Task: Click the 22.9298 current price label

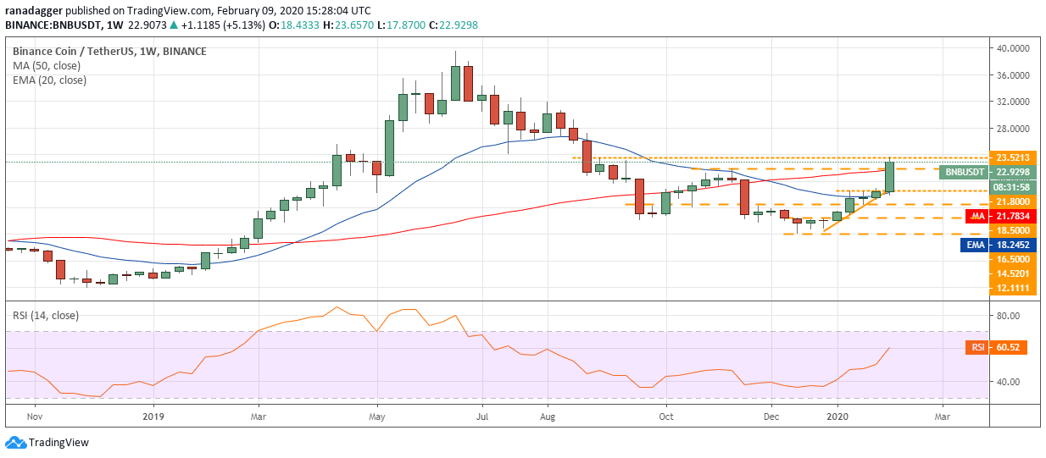Action: coord(1012,172)
